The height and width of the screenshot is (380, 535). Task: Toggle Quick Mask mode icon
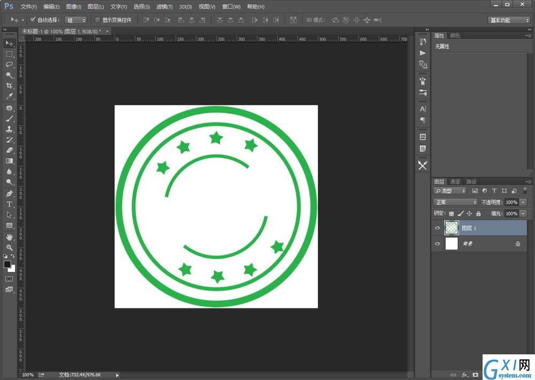click(x=9, y=279)
